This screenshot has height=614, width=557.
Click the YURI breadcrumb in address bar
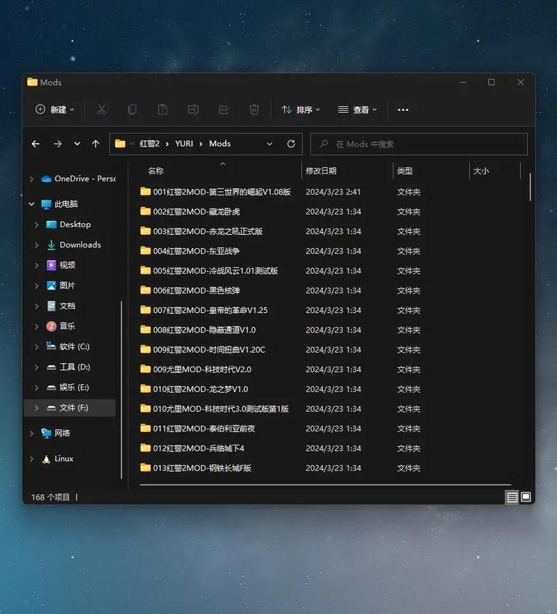pos(184,144)
